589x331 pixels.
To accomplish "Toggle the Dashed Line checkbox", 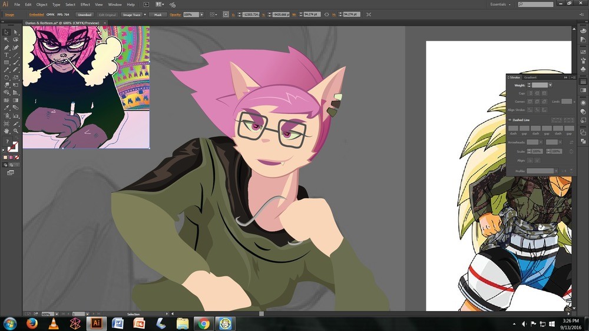I will coord(509,120).
